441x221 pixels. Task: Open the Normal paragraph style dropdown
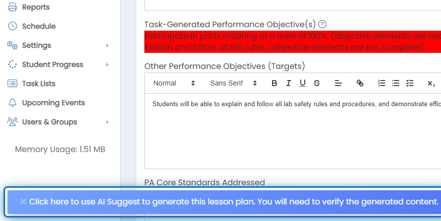tap(174, 83)
